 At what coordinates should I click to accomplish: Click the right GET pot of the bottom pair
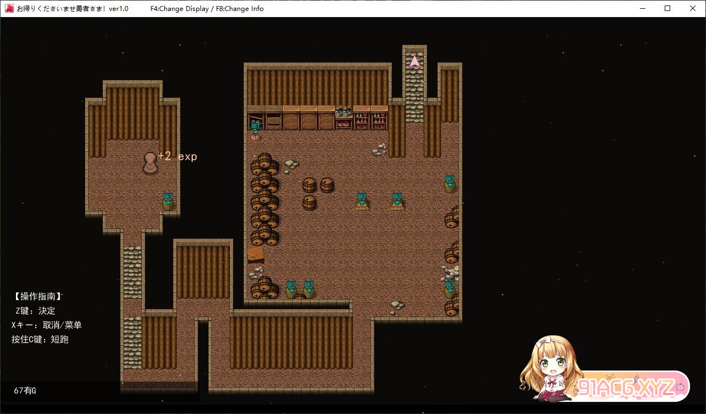(309, 290)
